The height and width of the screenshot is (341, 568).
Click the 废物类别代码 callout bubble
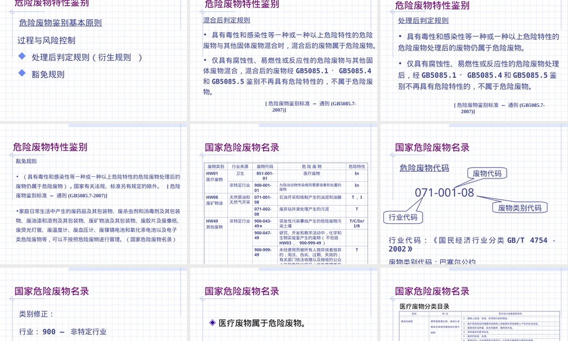(x=520, y=207)
